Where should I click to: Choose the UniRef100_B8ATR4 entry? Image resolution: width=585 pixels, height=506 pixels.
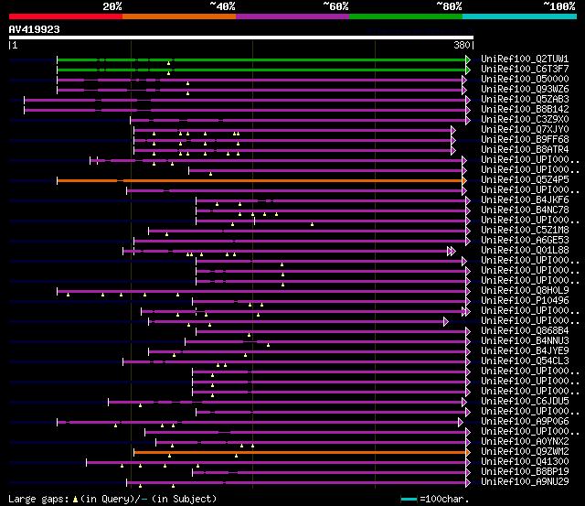[525, 150]
